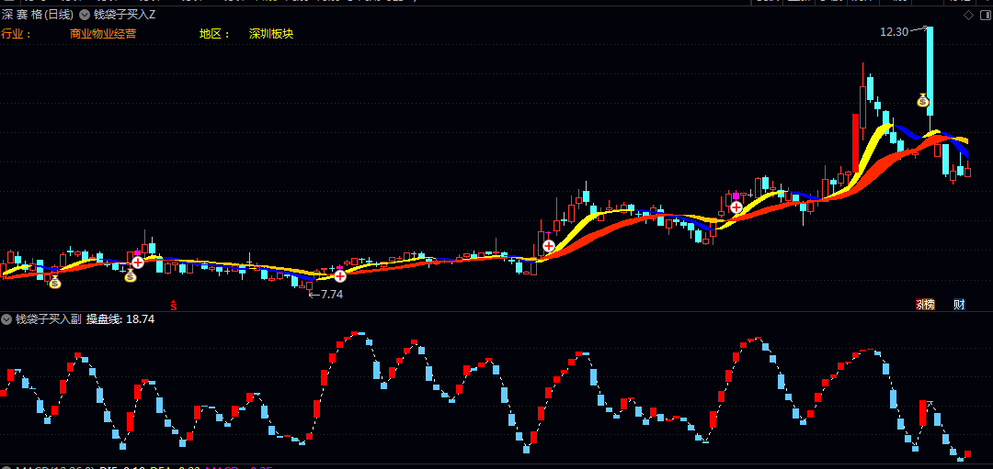Click the money bag icon near 12.30 peak
Screen dimensions: 993x469
pos(923,100)
